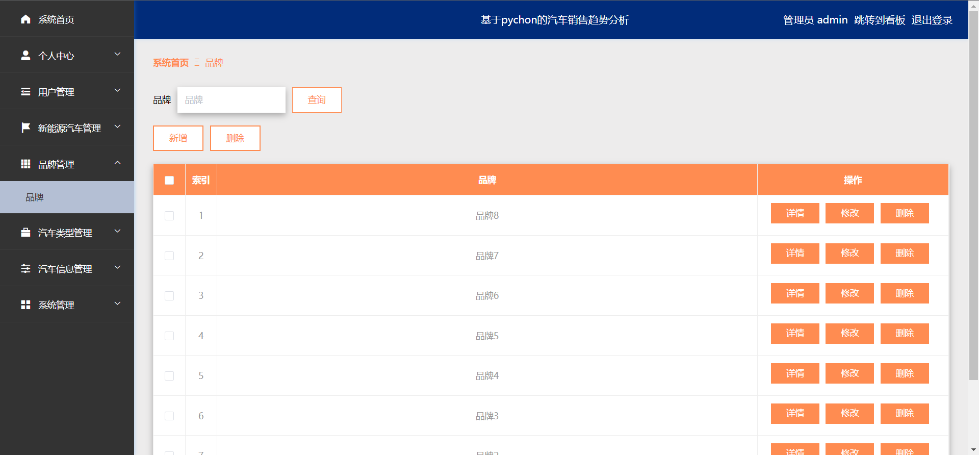Screen dimensions: 979x455
Task: Click 删除 for 品牌4
Action: (x=905, y=373)
